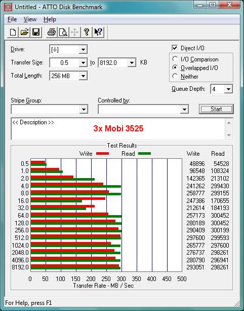Click the read value 213102
Image resolution: width=244 pixels, height=311 pixels.
(x=220, y=179)
